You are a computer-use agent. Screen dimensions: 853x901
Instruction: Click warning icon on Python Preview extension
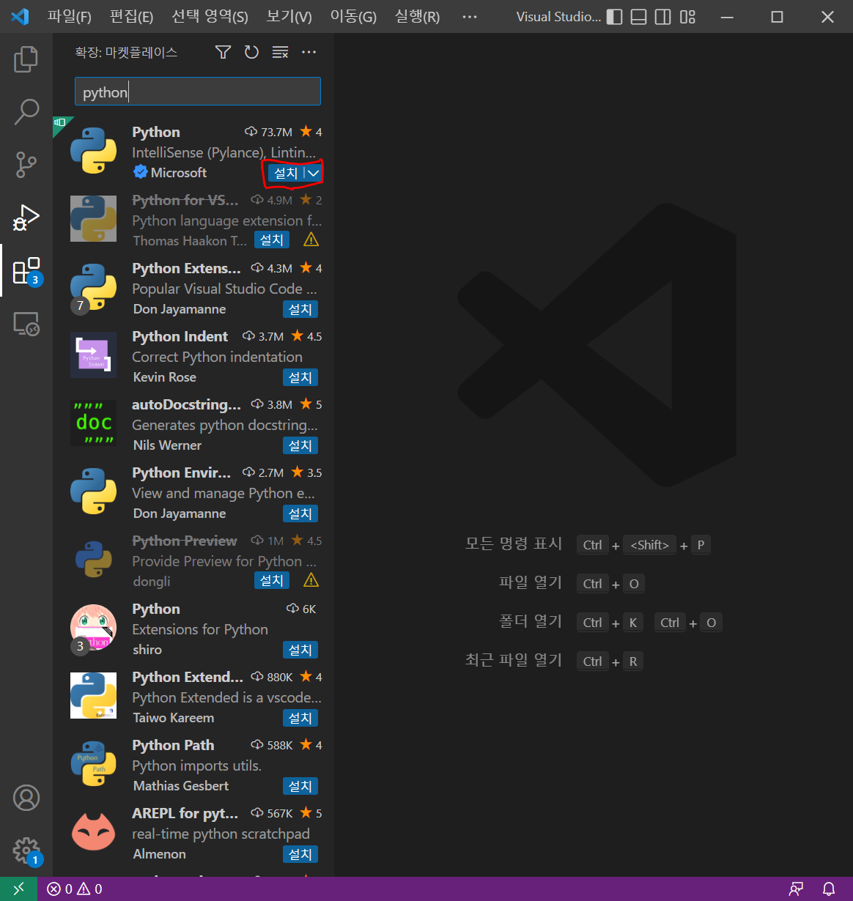(311, 580)
